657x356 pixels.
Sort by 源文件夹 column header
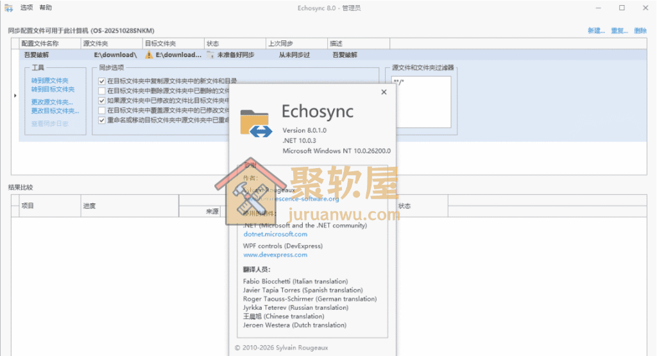point(112,44)
